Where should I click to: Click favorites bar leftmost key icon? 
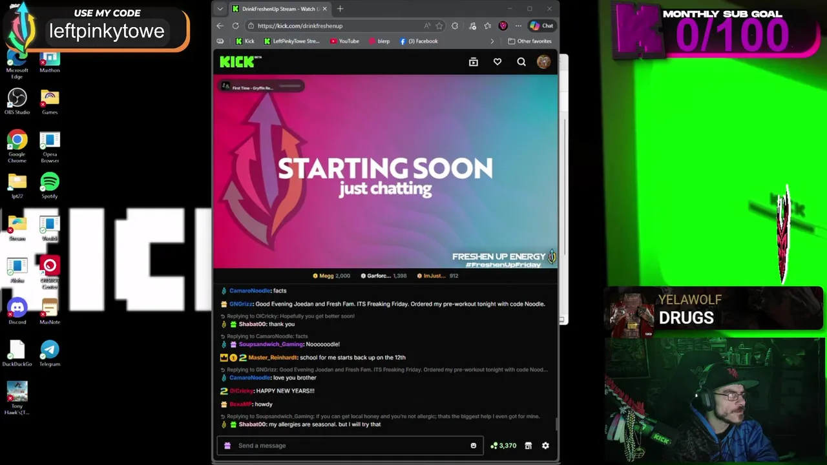220,41
